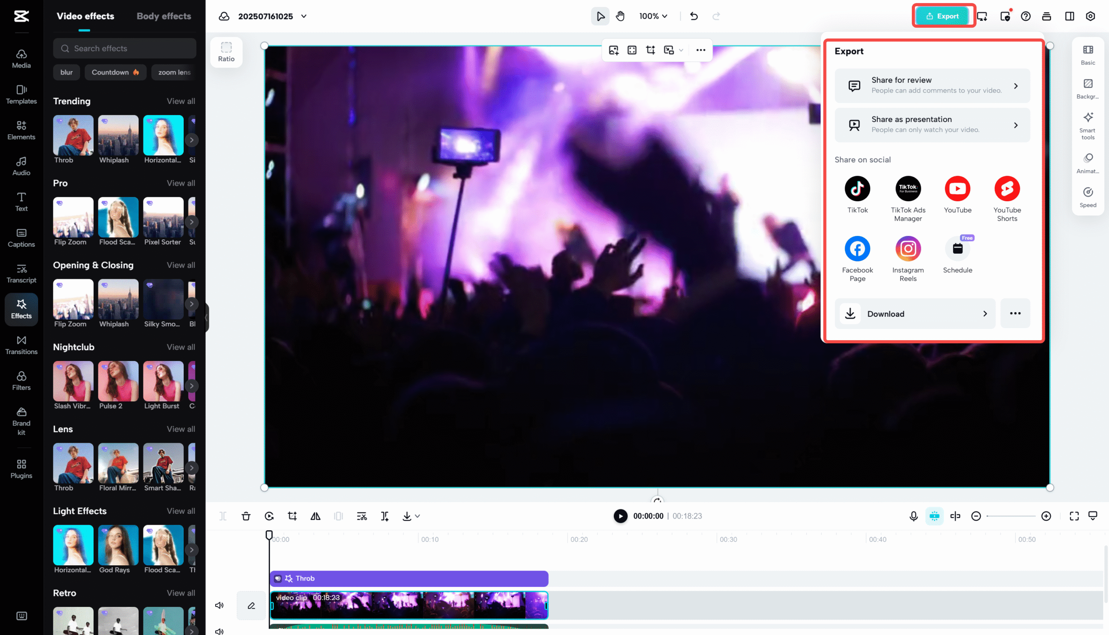Click the timeline zoom slider
1109x635 pixels.
click(x=1010, y=516)
